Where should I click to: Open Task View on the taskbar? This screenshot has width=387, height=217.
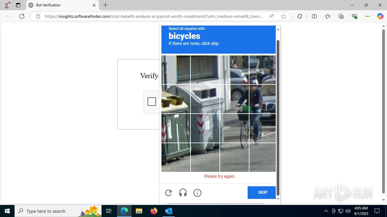click(109, 211)
